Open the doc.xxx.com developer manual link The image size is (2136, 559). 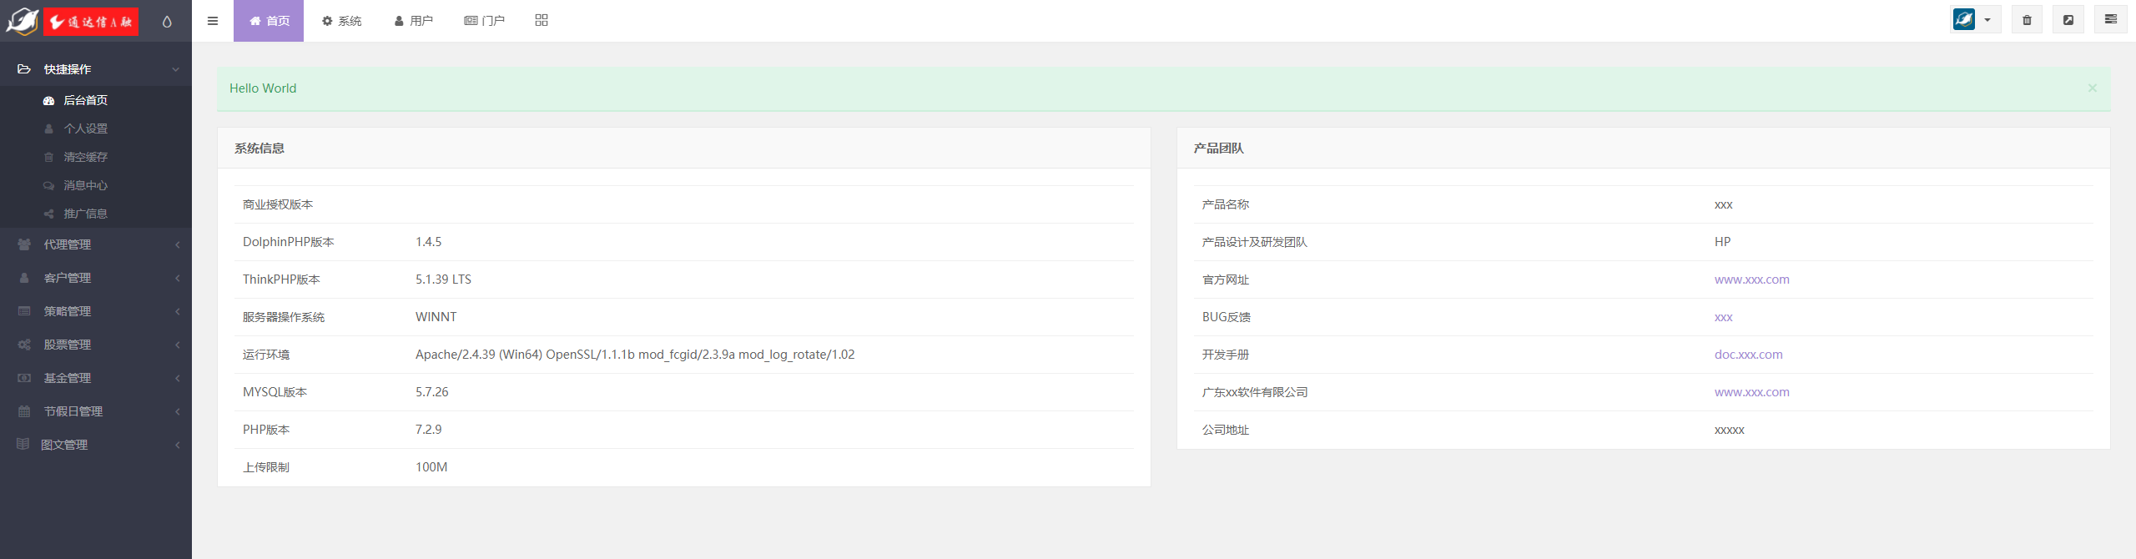click(1748, 355)
